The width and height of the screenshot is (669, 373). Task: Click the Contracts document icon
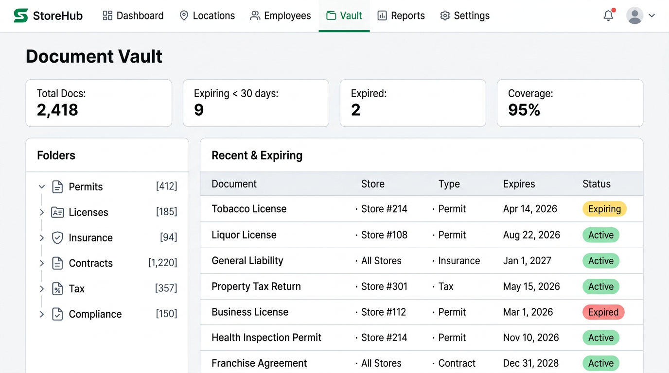pos(57,263)
